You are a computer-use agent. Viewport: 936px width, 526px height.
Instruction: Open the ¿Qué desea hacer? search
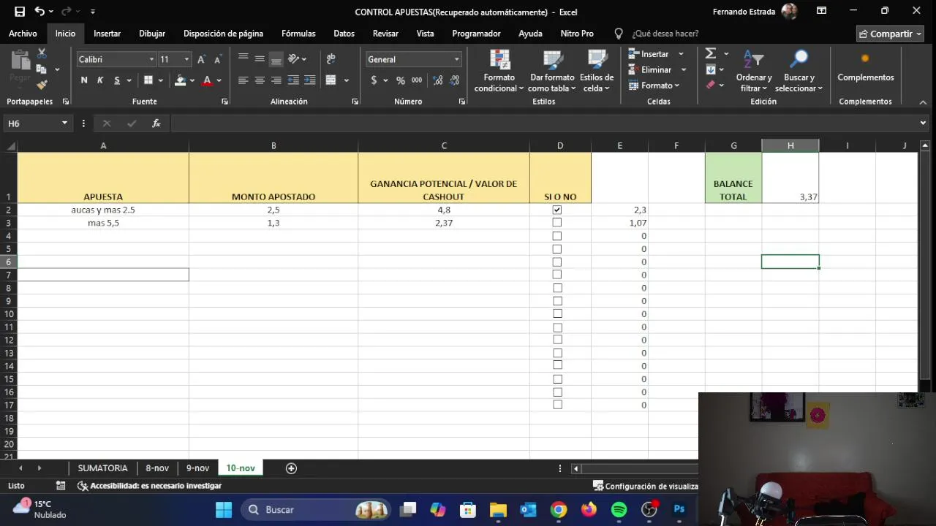[665, 34]
